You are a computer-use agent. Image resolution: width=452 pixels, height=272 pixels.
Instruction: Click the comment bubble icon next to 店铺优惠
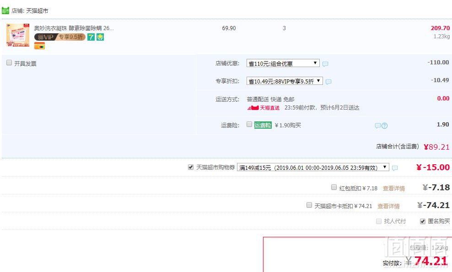(x=325, y=64)
